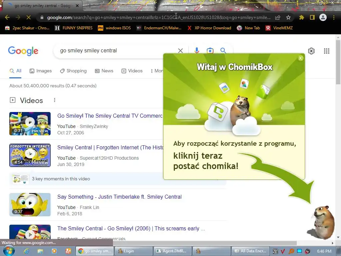Open the extensions puzzle icon
Image resolution: width=341 pixels, height=256 pixels.
pyautogui.click(x=301, y=17)
